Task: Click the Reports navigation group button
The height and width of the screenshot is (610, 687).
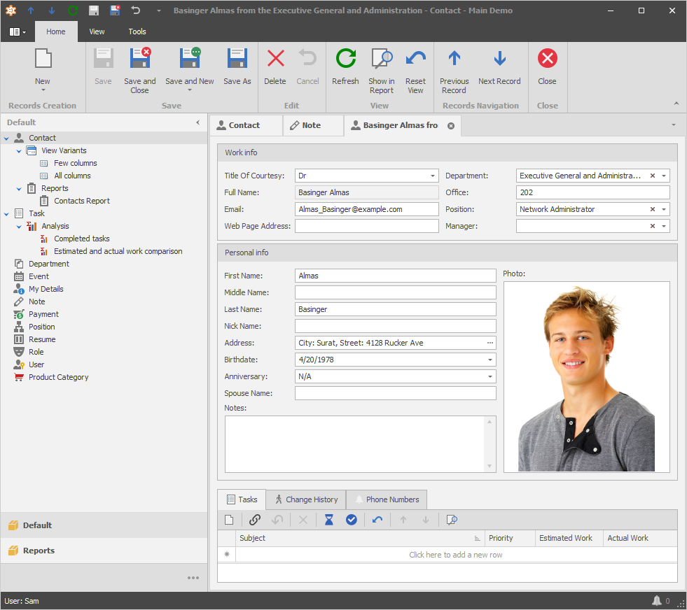Action: [39, 551]
